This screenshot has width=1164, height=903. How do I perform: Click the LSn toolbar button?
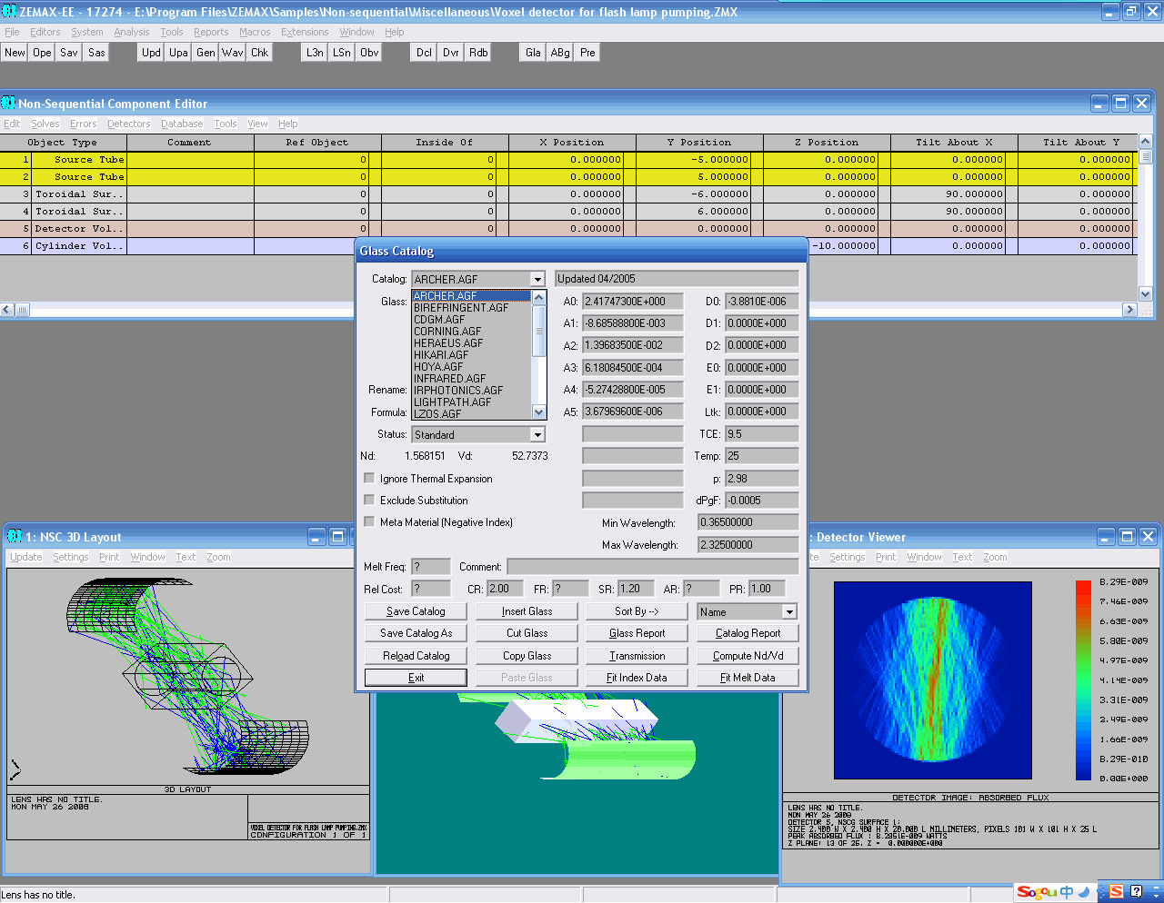coord(342,53)
